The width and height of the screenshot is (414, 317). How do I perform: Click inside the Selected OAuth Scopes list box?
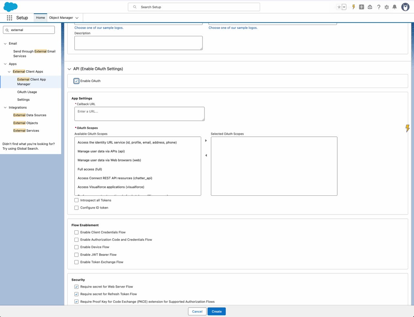pyautogui.click(x=274, y=166)
